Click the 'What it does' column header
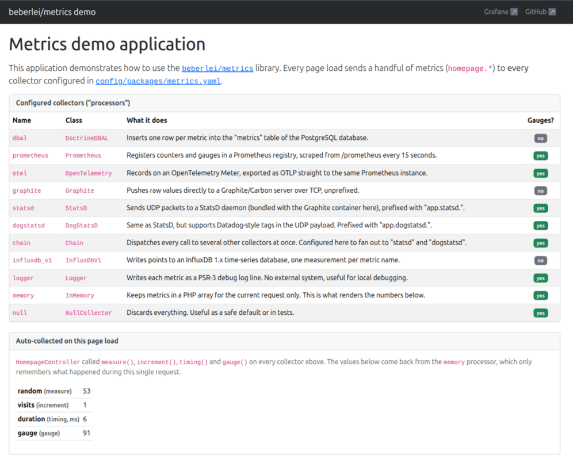Viewport: 573px width, 461px height. click(147, 120)
